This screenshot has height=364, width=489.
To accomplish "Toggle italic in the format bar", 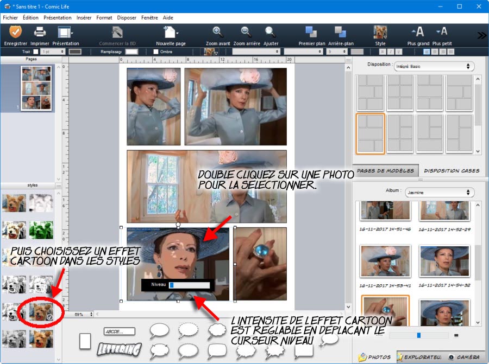I will click(x=391, y=52).
